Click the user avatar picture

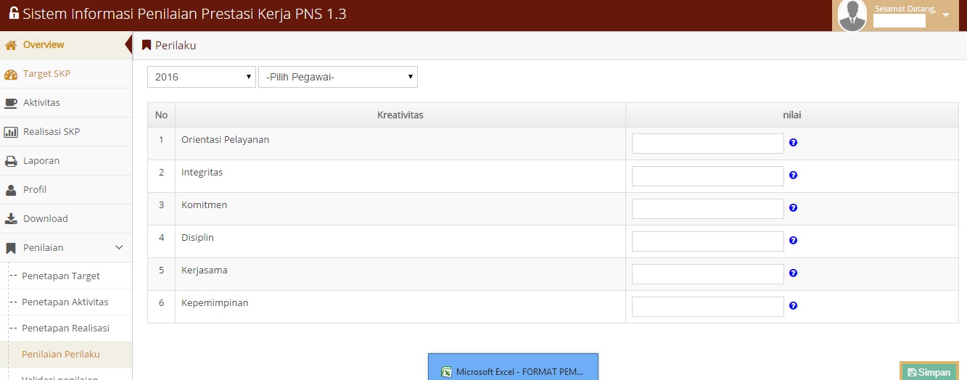[852, 15]
